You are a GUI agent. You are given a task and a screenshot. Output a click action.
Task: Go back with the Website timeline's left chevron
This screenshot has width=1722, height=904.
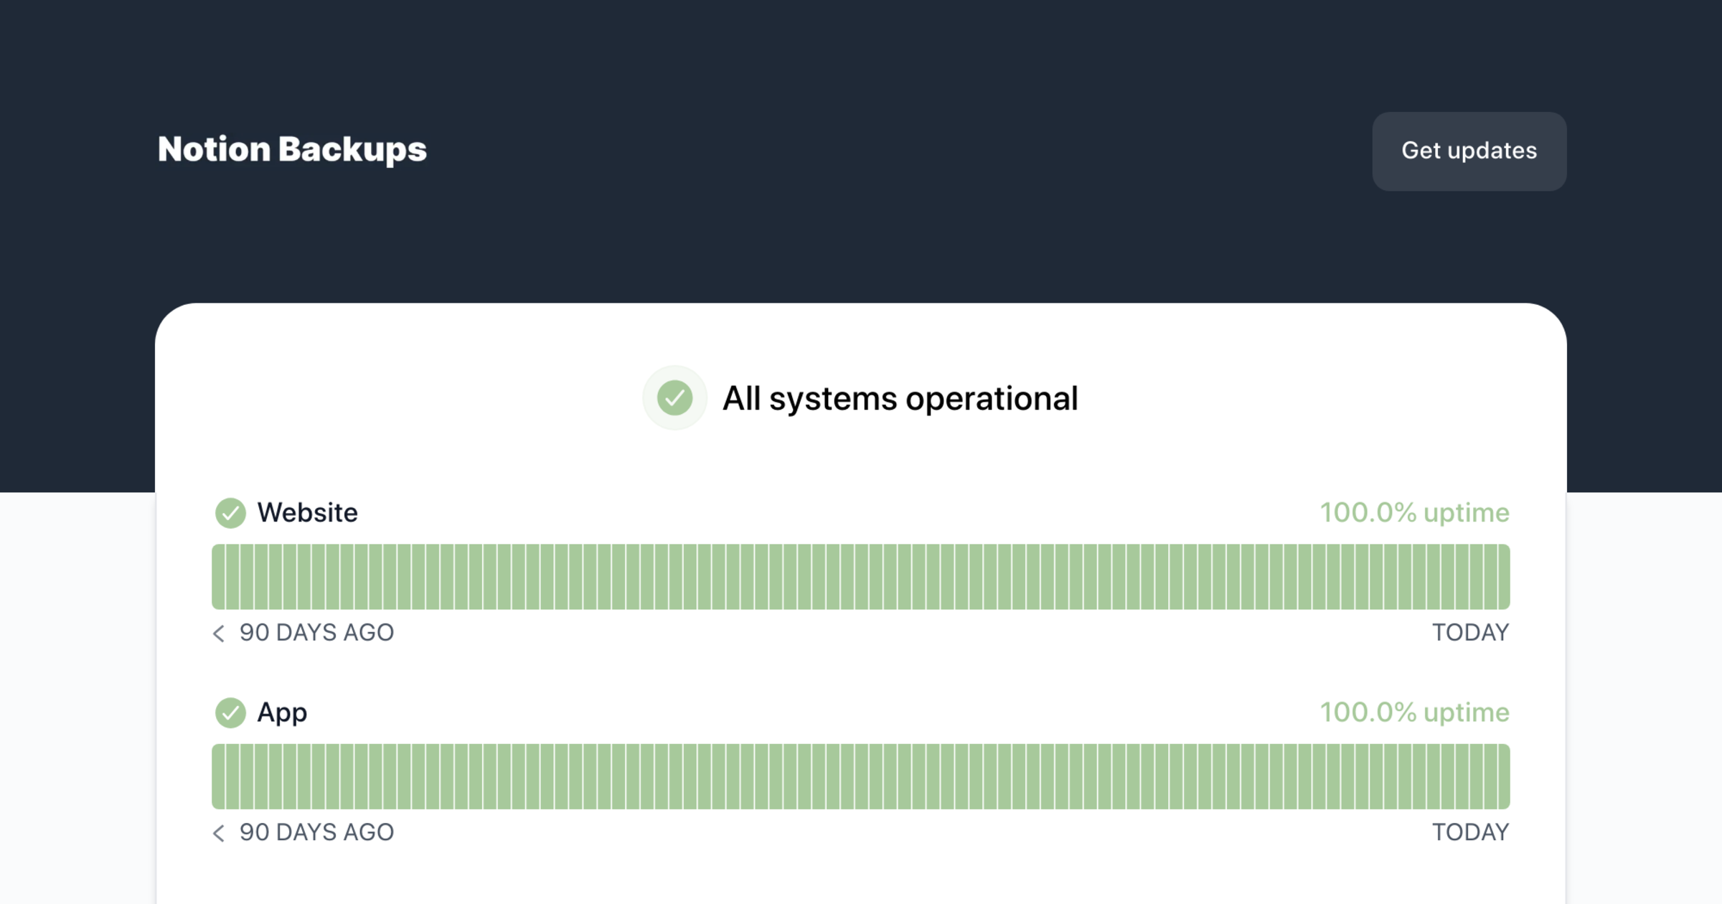(x=219, y=634)
